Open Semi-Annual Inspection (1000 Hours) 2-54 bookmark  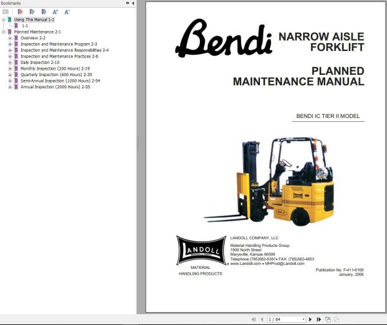(60, 81)
